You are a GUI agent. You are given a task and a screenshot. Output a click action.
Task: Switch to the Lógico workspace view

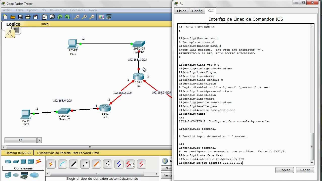[x=13, y=24]
